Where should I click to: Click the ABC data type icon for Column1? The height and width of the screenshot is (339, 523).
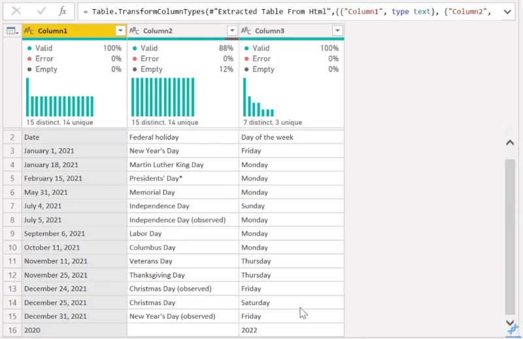(29, 31)
